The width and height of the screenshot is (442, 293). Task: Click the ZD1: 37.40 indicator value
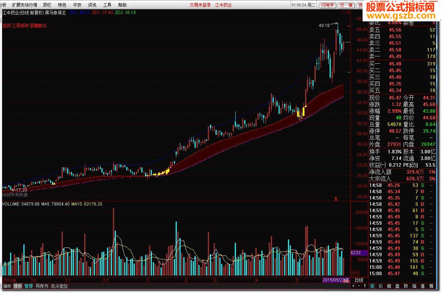tap(102, 13)
